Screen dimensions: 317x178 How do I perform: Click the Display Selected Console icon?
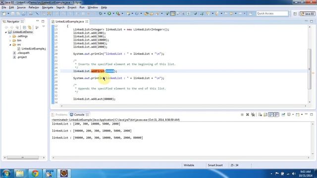click(x=289, y=115)
